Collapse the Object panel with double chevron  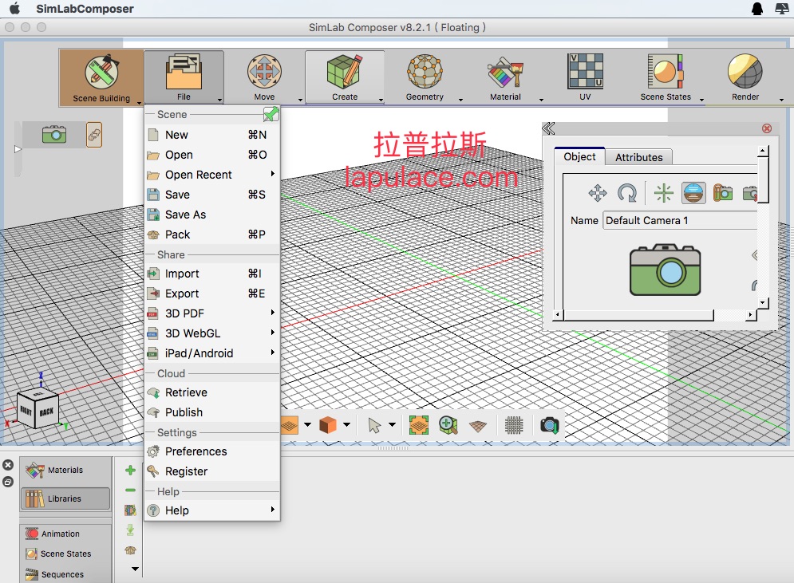[x=548, y=128]
